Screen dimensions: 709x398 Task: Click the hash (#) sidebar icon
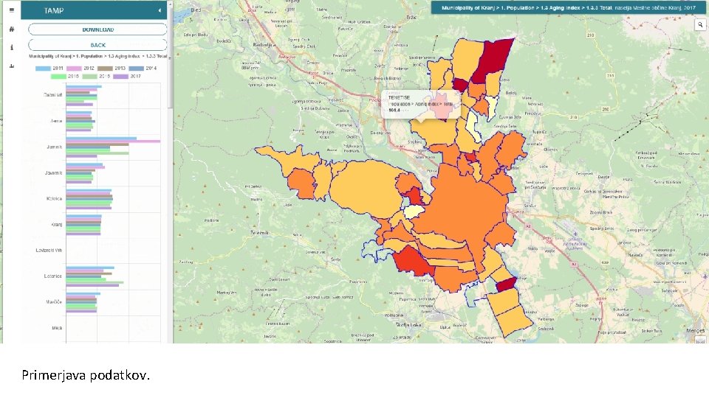point(12,29)
